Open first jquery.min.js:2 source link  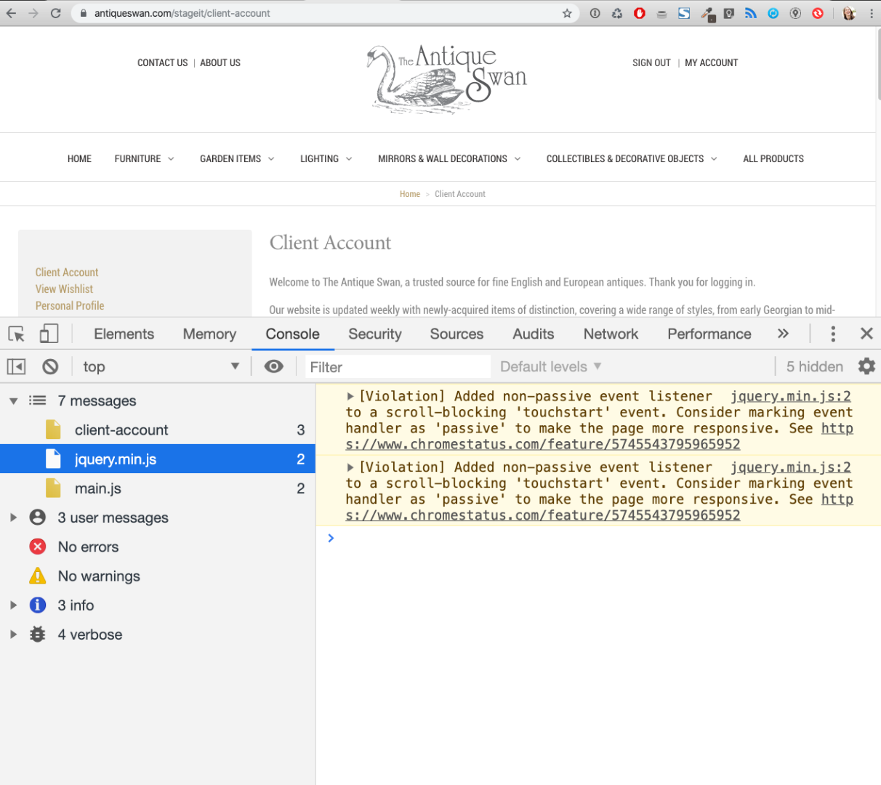[791, 396]
